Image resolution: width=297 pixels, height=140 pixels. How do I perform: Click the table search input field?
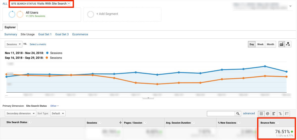click(221, 114)
